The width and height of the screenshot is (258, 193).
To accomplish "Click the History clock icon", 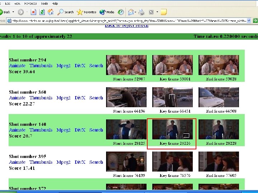I will 121,12.
